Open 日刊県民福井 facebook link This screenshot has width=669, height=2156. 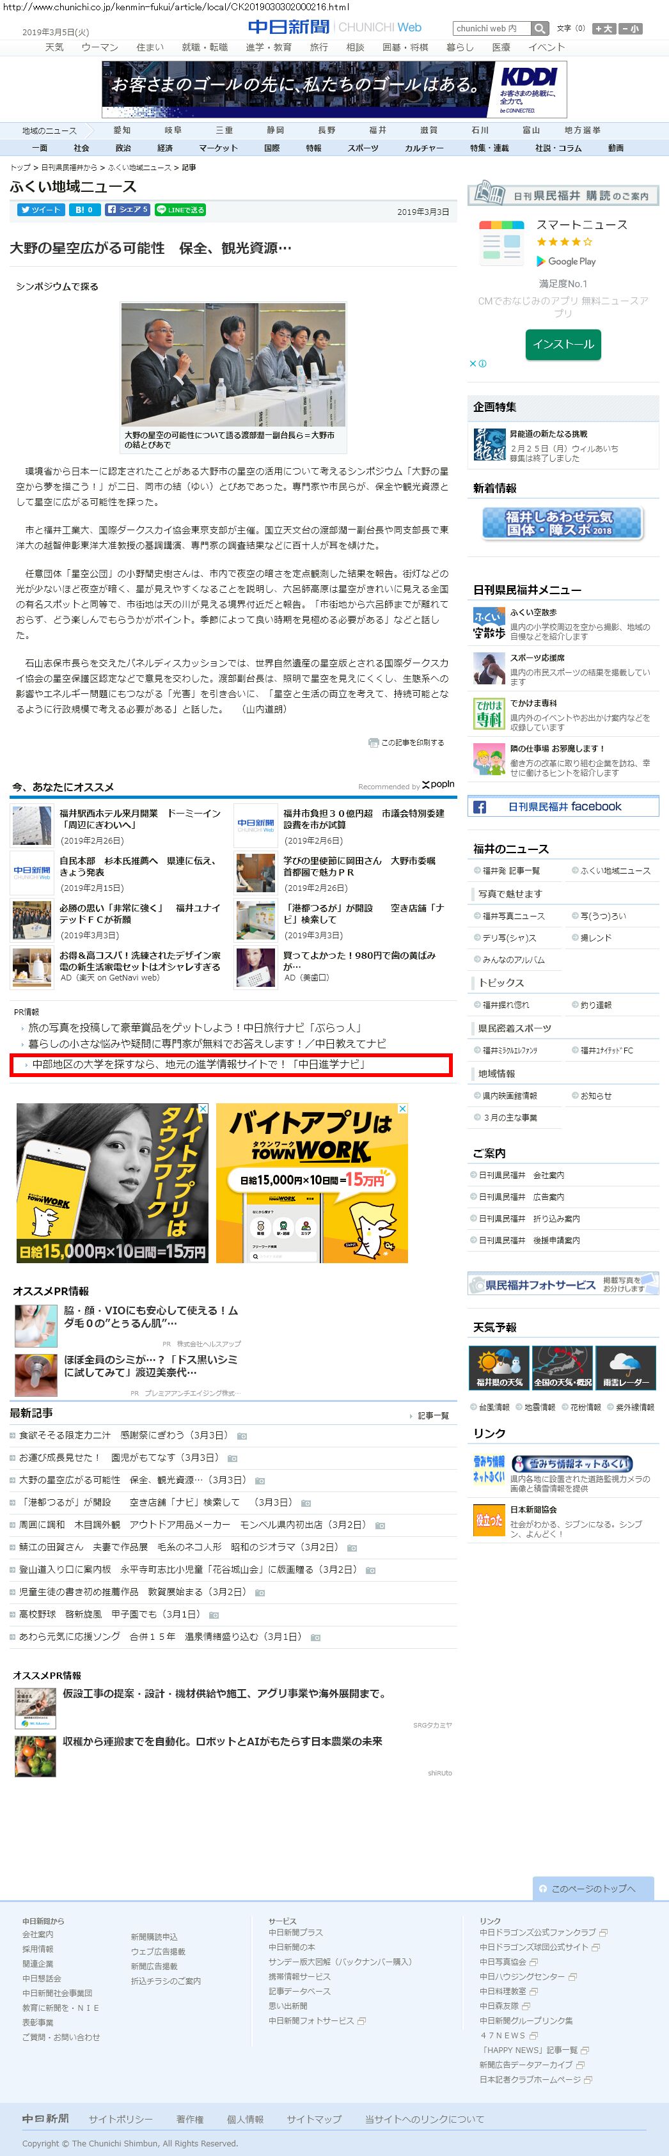point(563,807)
